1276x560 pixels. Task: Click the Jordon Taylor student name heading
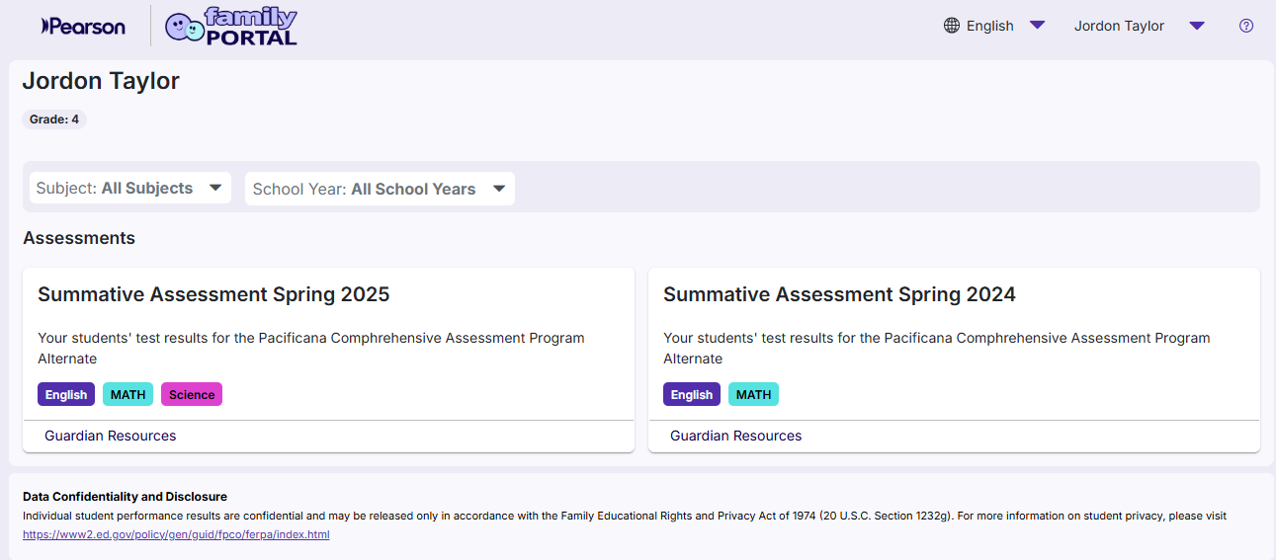point(101,81)
